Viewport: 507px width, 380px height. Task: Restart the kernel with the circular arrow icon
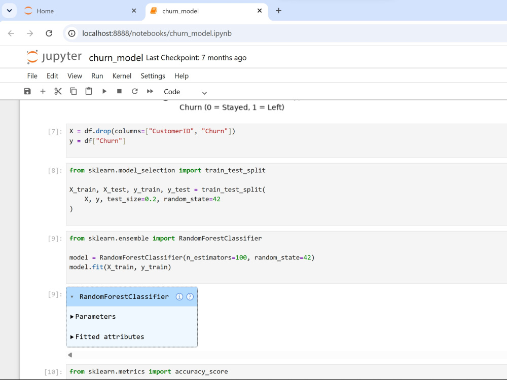point(135,91)
